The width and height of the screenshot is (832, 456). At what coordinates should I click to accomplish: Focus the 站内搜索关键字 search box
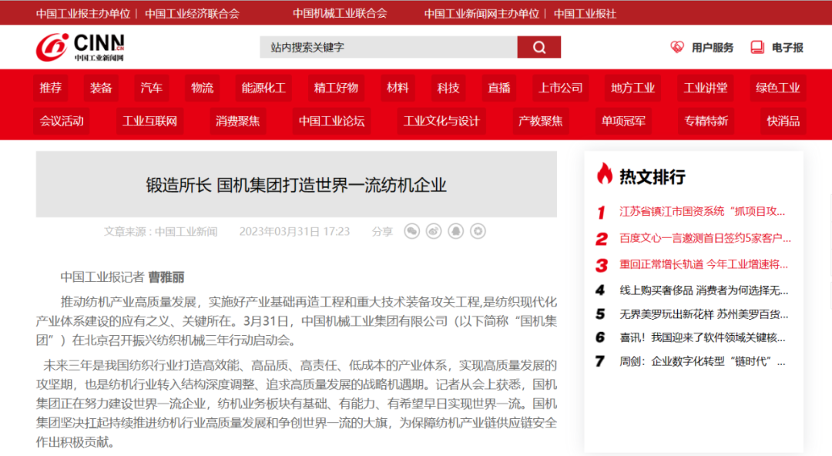pyautogui.click(x=388, y=47)
